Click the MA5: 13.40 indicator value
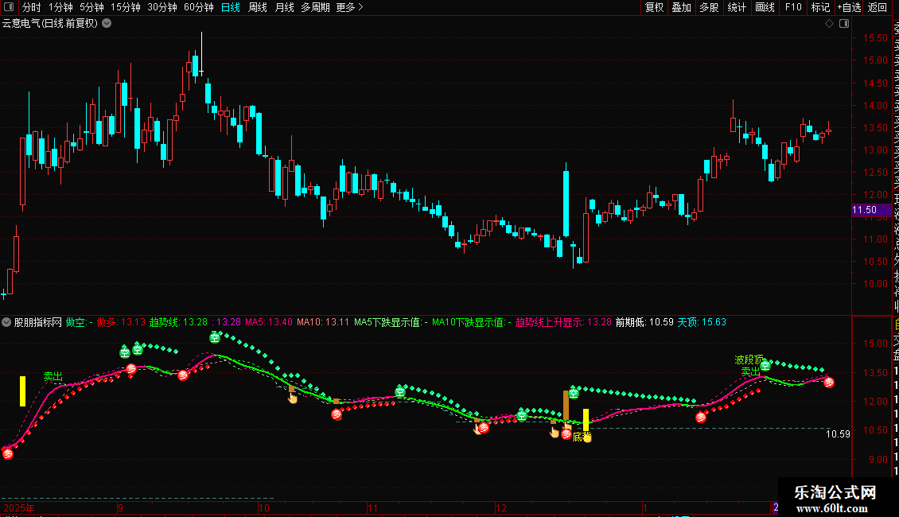Viewport: 899px width, 517px height. [x=268, y=322]
